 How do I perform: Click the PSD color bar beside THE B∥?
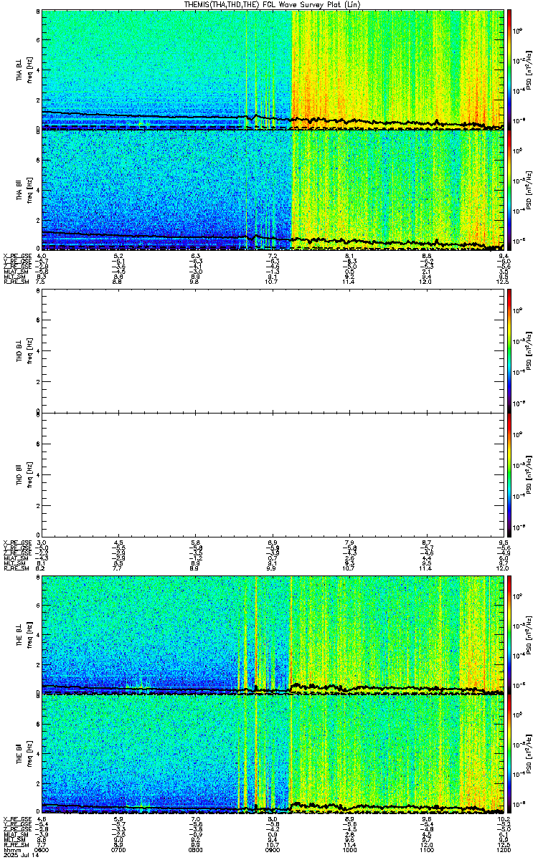coord(509,755)
